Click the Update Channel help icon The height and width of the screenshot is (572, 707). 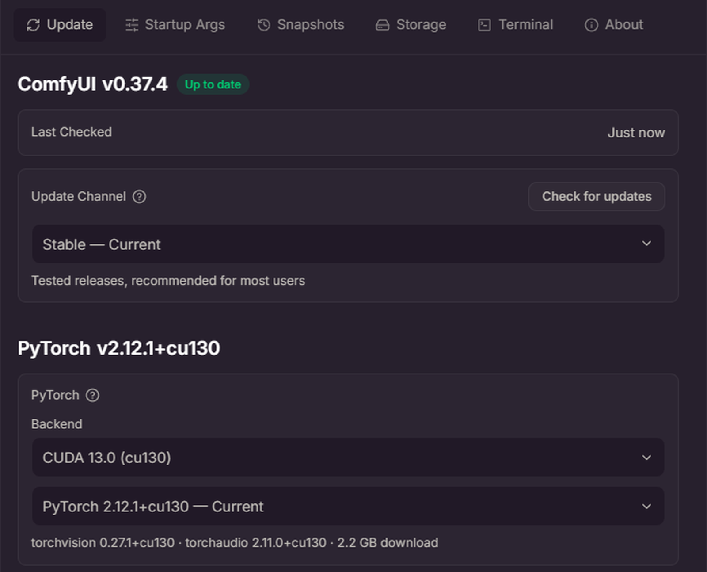[x=139, y=196]
